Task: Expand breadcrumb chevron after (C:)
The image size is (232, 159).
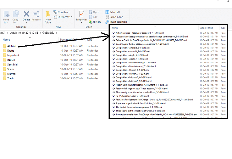Action: [8, 33]
